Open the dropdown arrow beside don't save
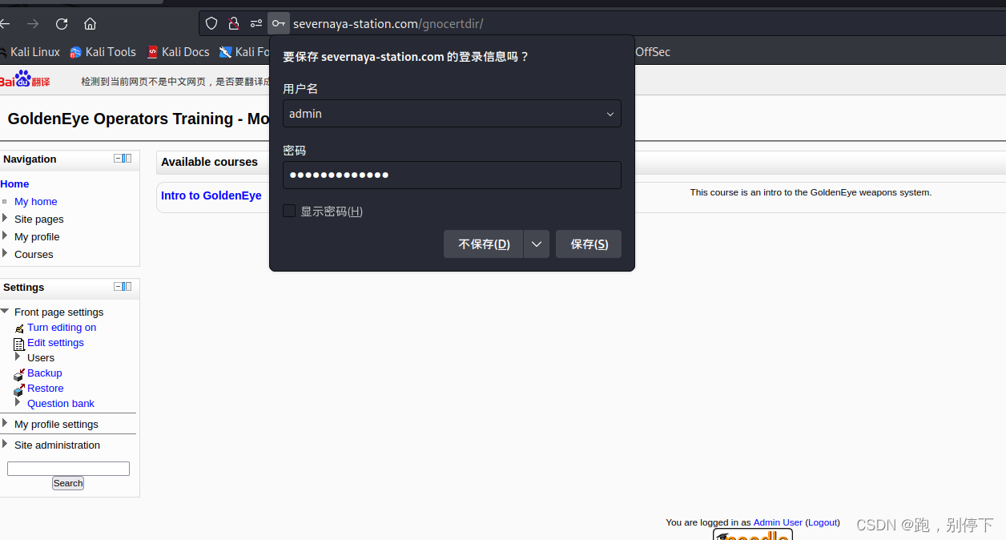 (537, 244)
